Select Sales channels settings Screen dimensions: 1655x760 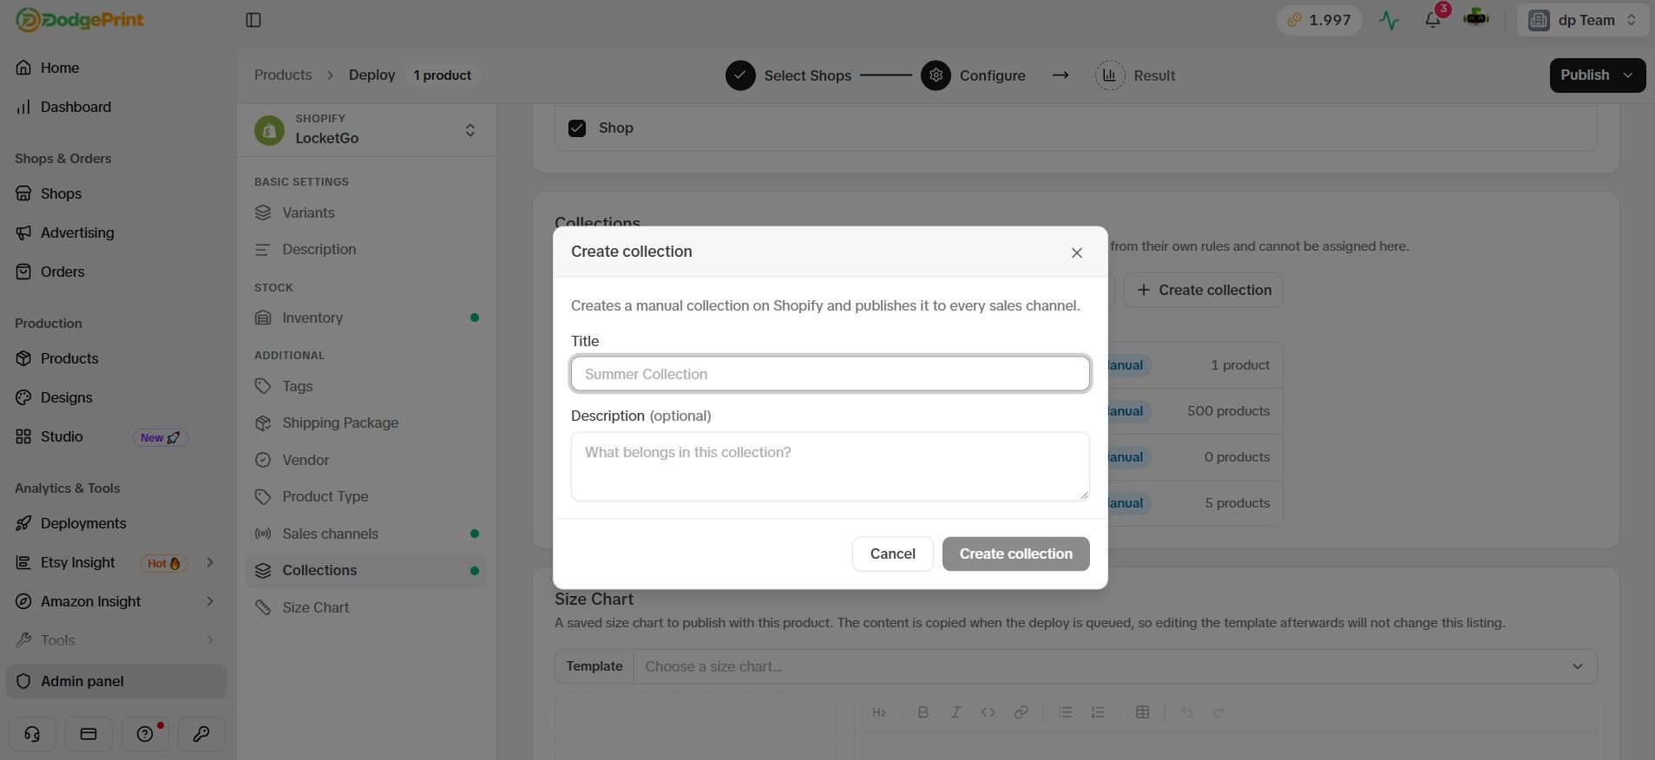(366, 534)
